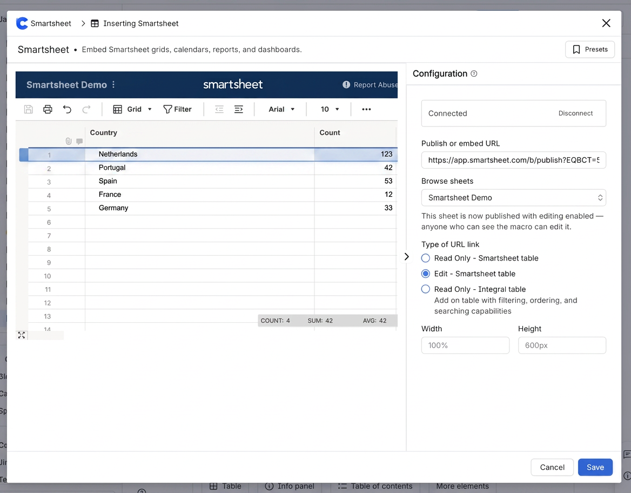Viewport: 631px width, 493px height.
Task: Select the Germany count cell 33
Action: pos(355,208)
